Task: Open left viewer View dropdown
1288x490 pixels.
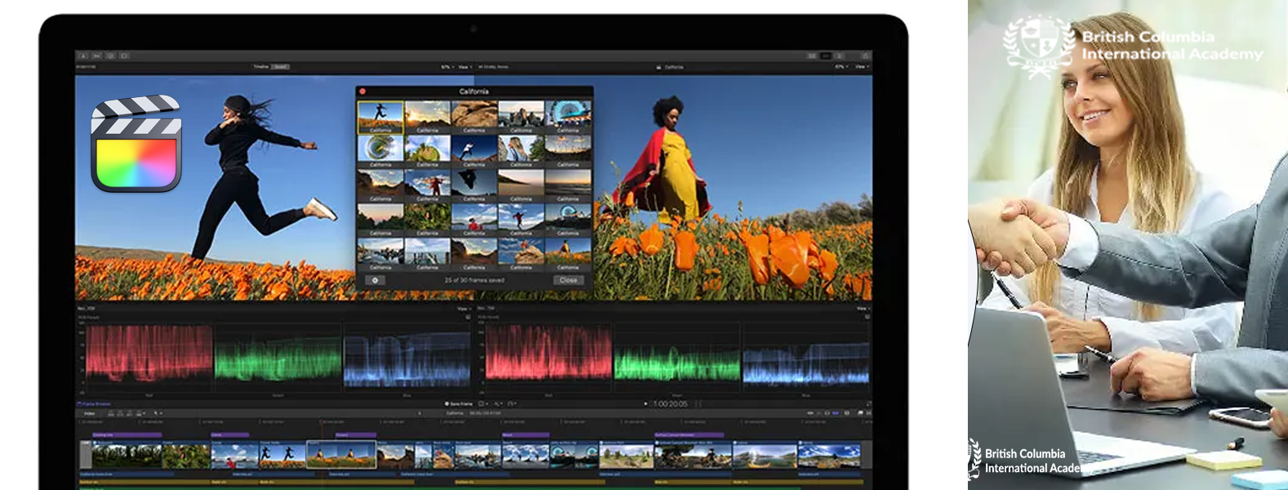Action: (x=464, y=67)
